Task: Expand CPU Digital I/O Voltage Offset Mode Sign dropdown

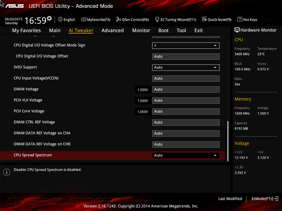Action: pyautogui.click(x=186, y=46)
